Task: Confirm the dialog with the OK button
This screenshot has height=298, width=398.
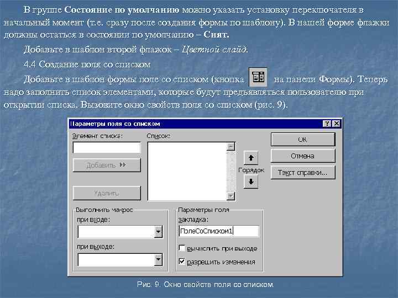Action: pyautogui.click(x=303, y=140)
